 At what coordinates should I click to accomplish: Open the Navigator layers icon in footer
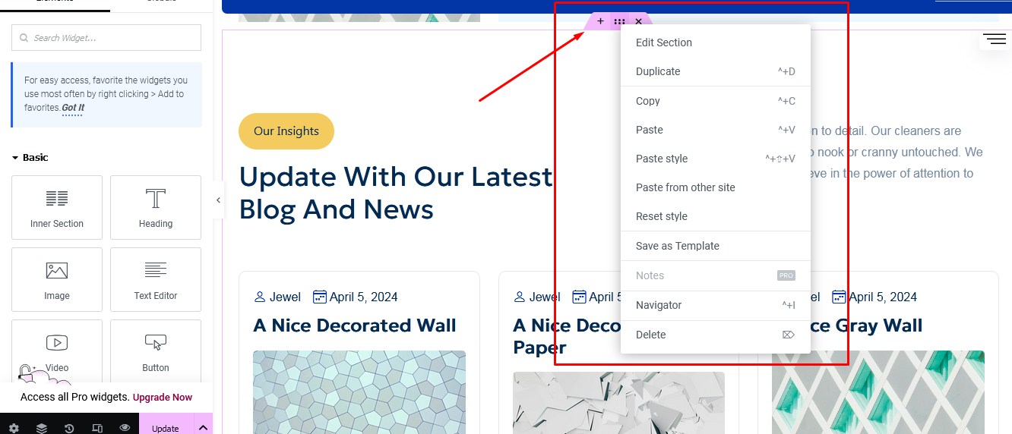pos(42,428)
